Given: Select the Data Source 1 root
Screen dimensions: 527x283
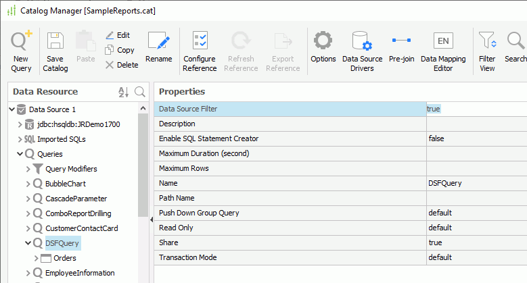Looking at the screenshot, I should 53,109.
